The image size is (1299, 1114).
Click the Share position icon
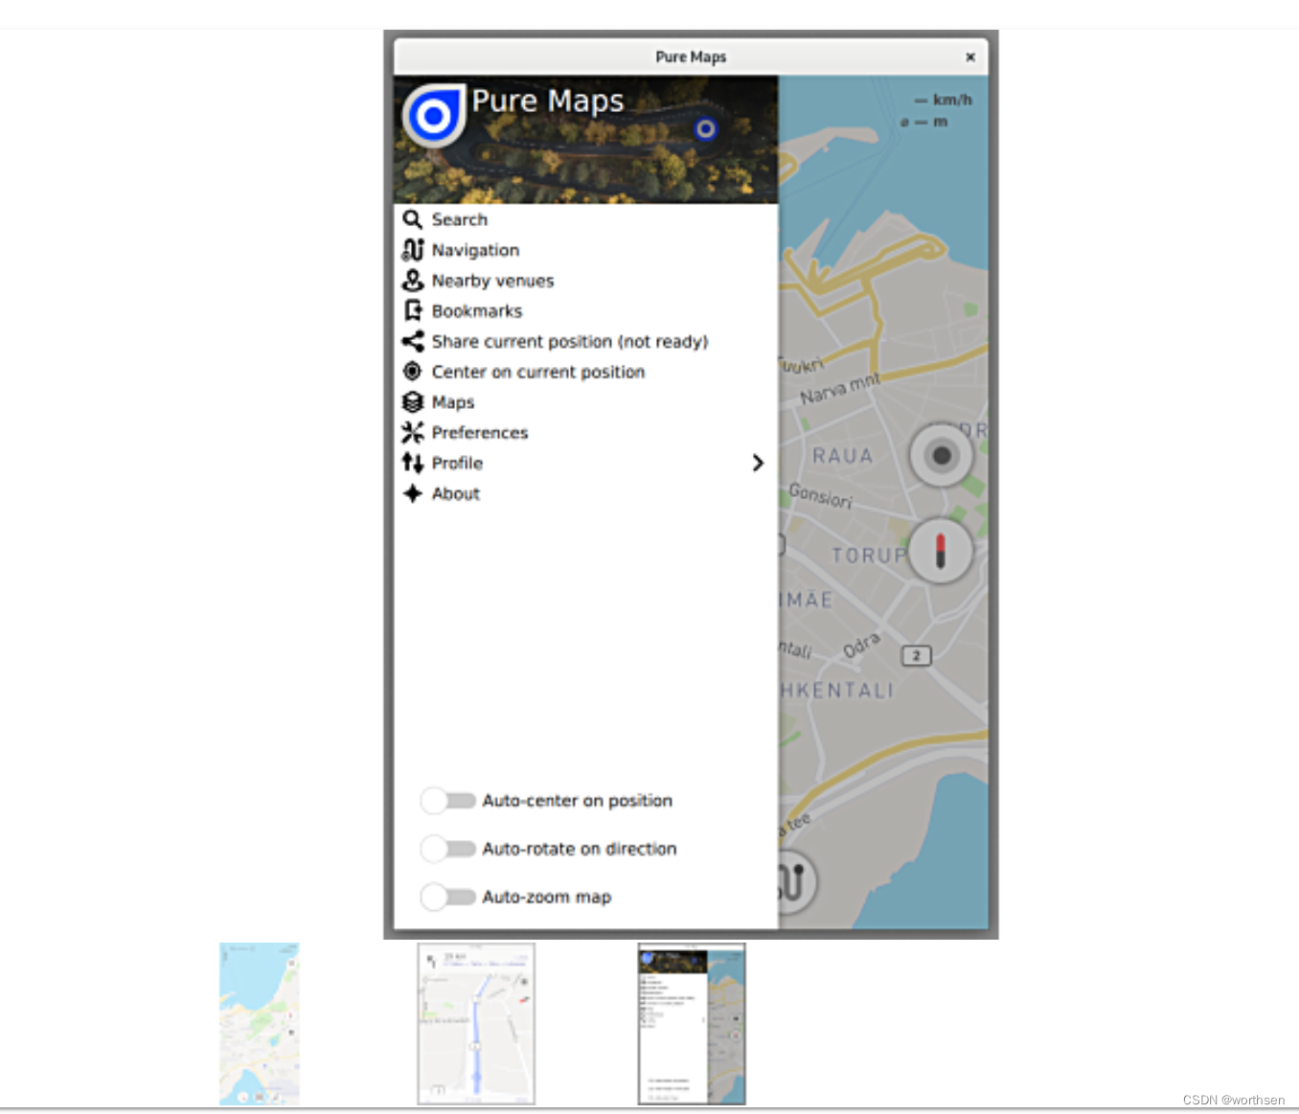(x=412, y=341)
